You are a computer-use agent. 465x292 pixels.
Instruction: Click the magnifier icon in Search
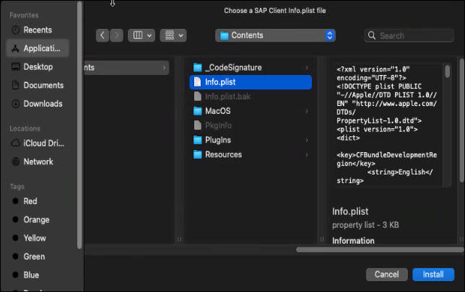pos(372,35)
